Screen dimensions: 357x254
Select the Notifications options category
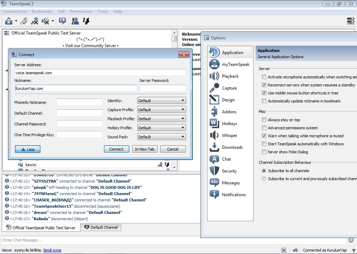coord(230,195)
